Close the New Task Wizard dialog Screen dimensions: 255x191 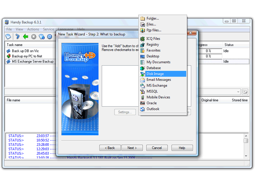click(x=191, y=33)
